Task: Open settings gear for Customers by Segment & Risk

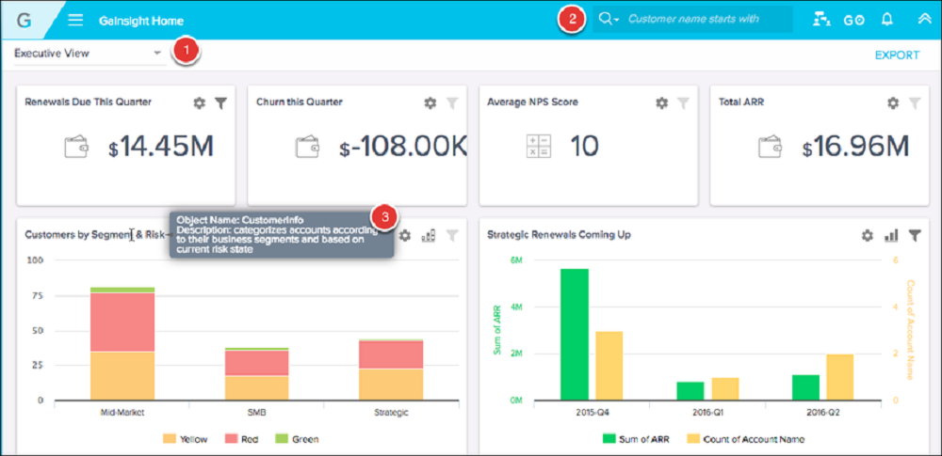Action: point(405,236)
